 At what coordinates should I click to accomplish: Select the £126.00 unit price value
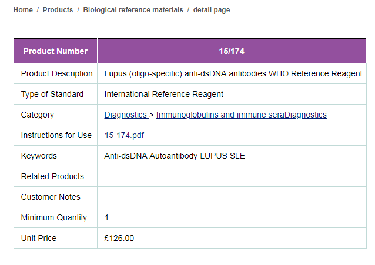(x=119, y=239)
